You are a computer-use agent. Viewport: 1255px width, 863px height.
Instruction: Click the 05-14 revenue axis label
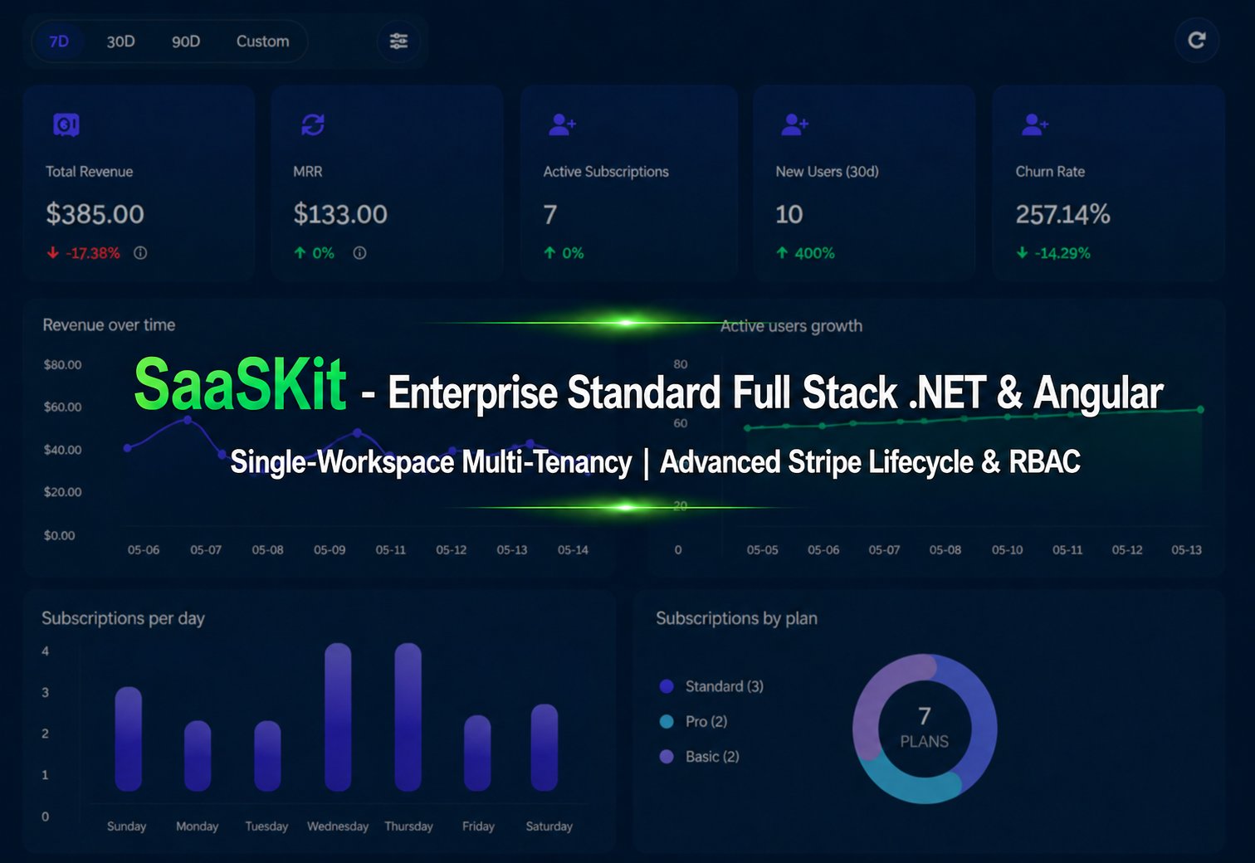pos(573,549)
